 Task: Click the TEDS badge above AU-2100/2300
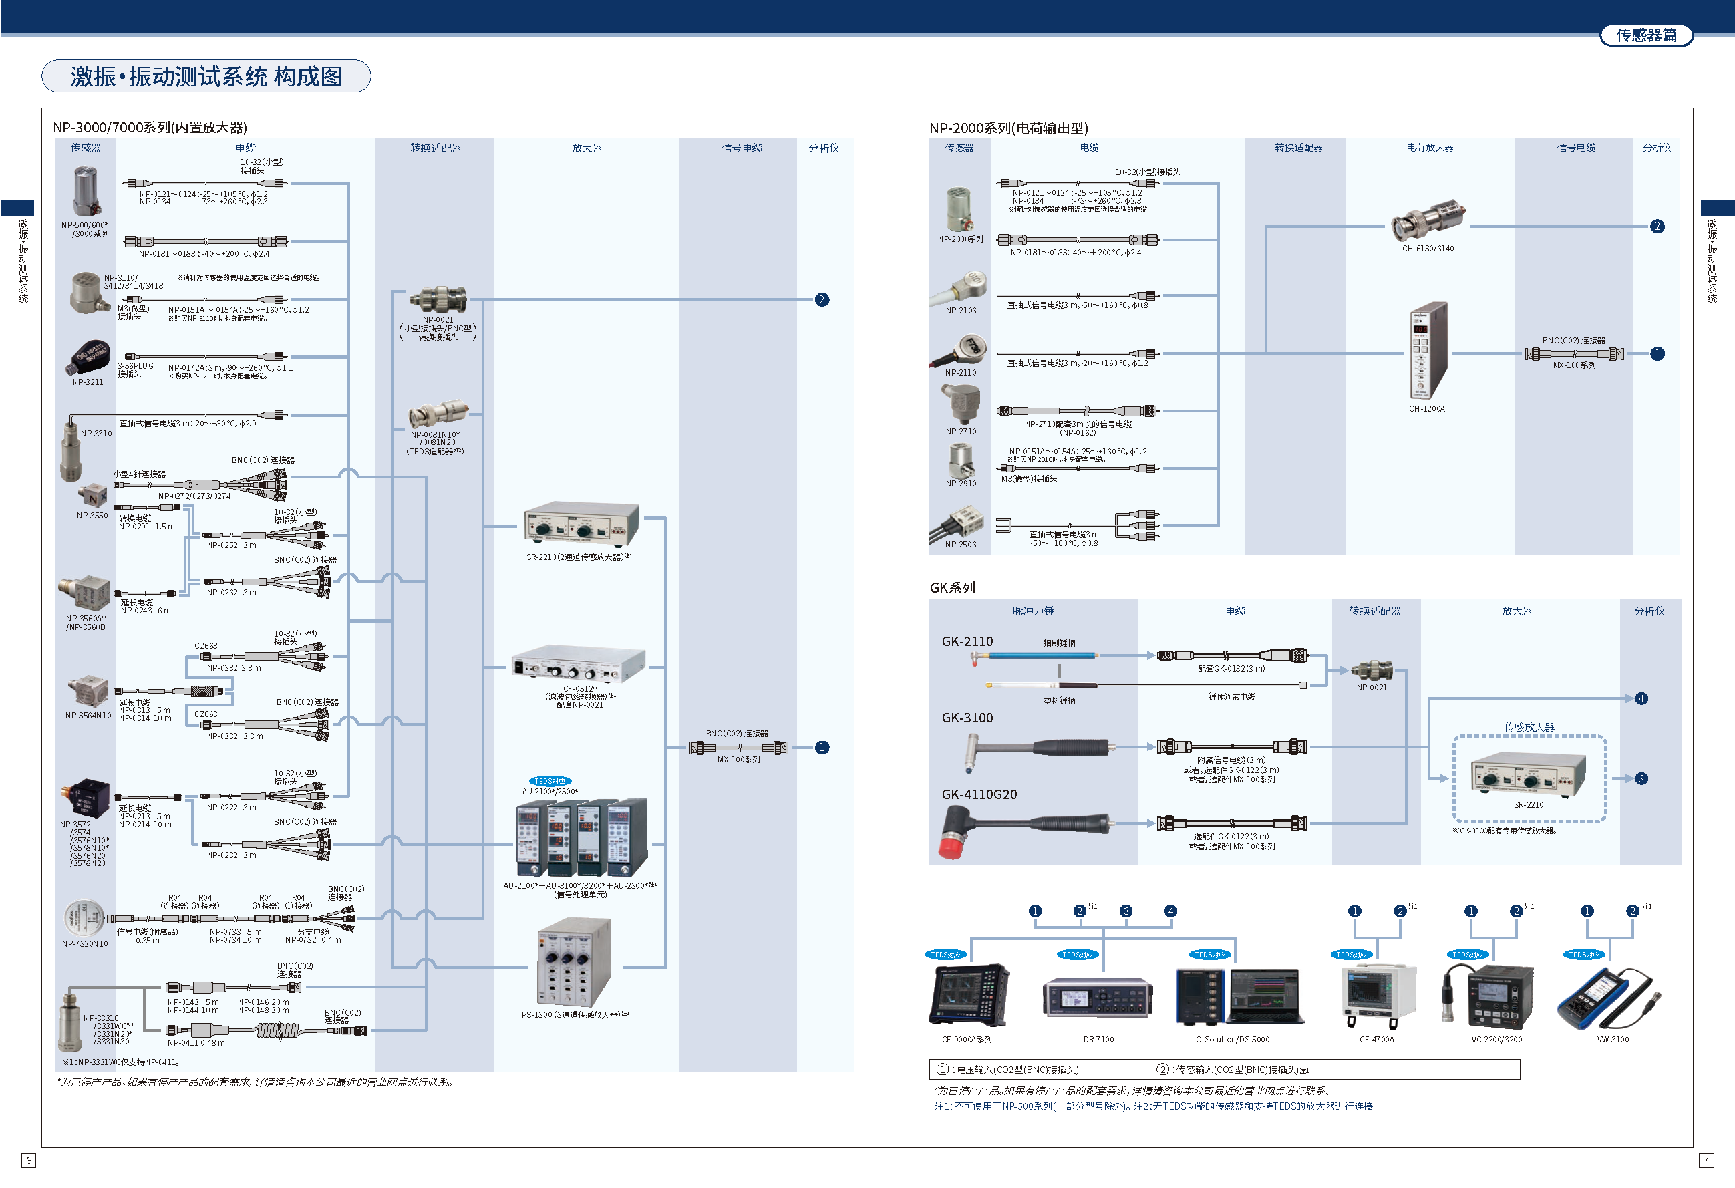coord(550,781)
